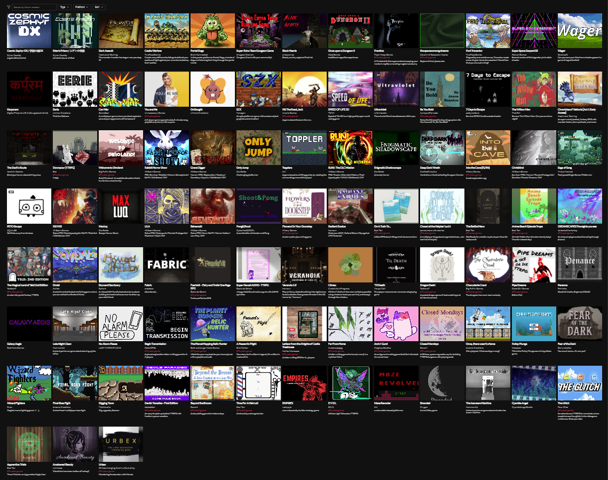The width and height of the screenshot is (608, 480).
Task: Open the Type filter dropdown
Action: 65,7
